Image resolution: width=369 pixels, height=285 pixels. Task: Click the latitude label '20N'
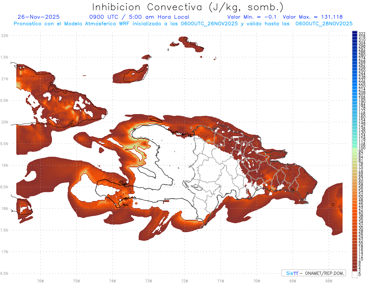pos(5,122)
